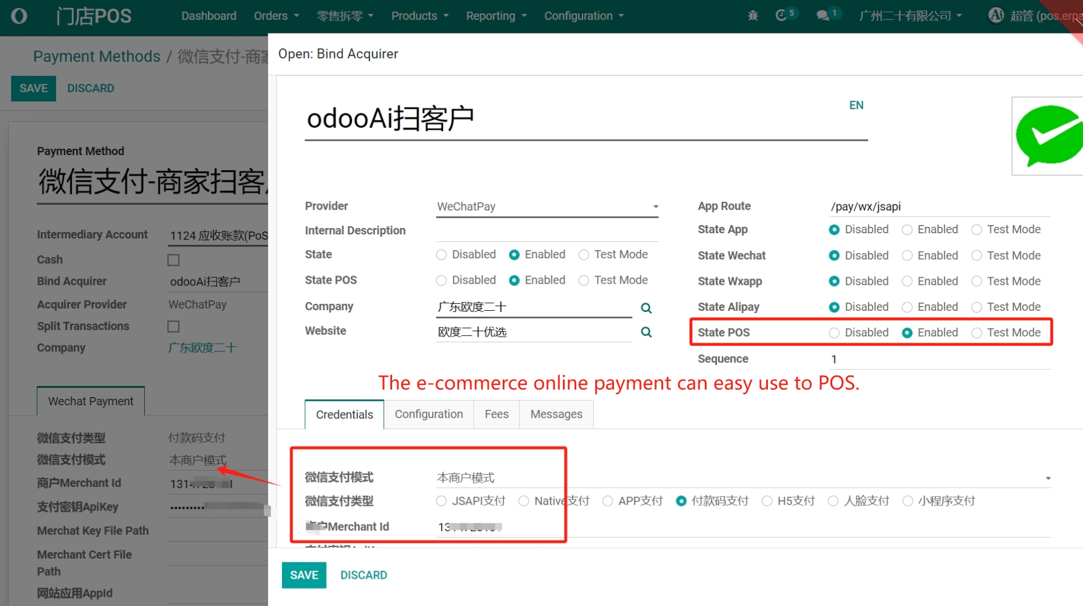
Task: Select APP支付 payment type
Action: (x=608, y=501)
